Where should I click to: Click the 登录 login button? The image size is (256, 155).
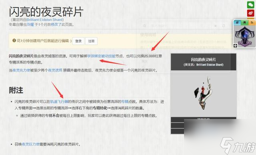78,41
